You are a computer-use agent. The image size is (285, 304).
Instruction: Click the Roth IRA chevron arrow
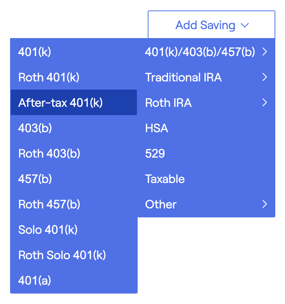[x=265, y=102]
